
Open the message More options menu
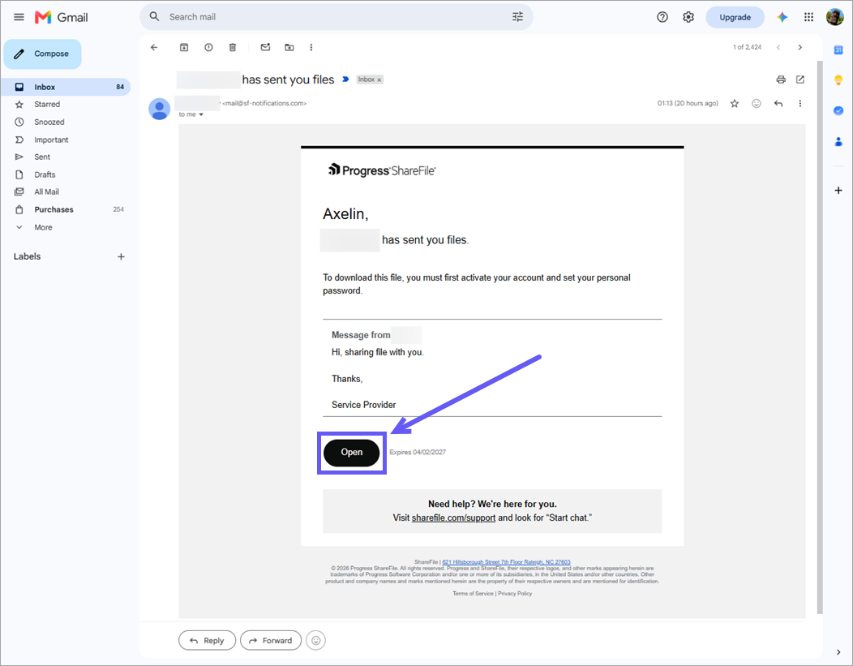[x=799, y=103]
